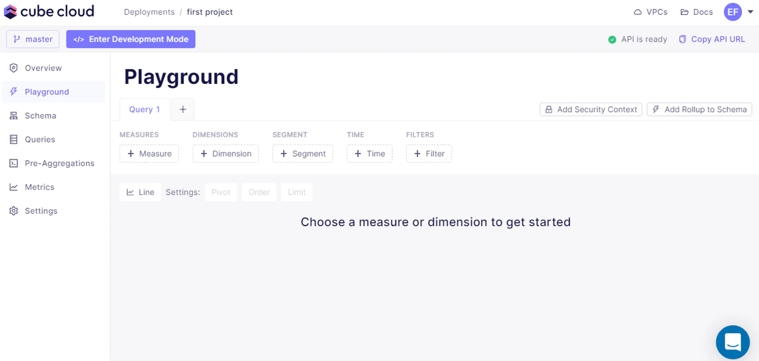Open the master branch selector
This screenshot has height=361, width=759.
33,39
